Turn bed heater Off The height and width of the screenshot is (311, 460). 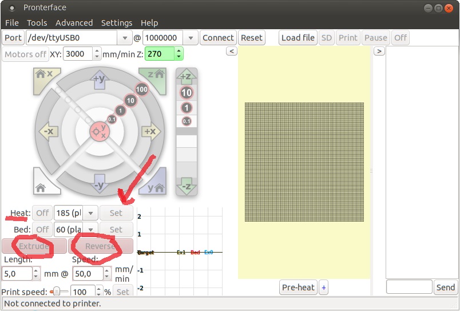click(x=42, y=230)
